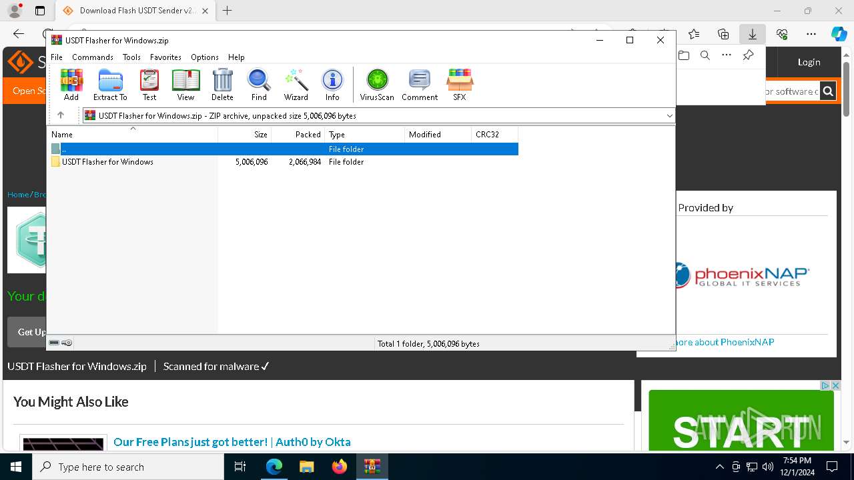Screen dimensions: 854x480
Task: Go up one folder level arrow
Action: point(61,115)
